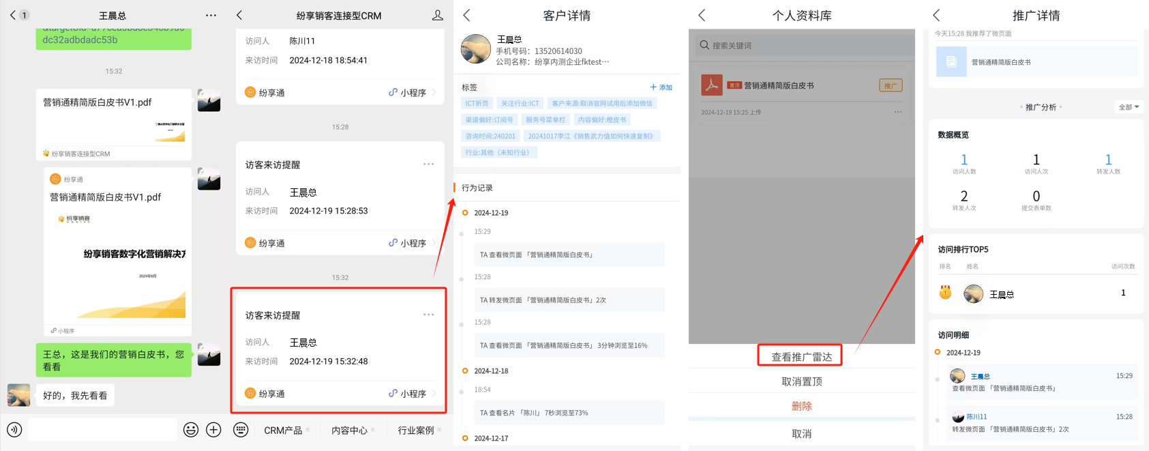This screenshot has width=1149, height=451.
Task: Go back from 个人资料库 screen
Action: (702, 15)
